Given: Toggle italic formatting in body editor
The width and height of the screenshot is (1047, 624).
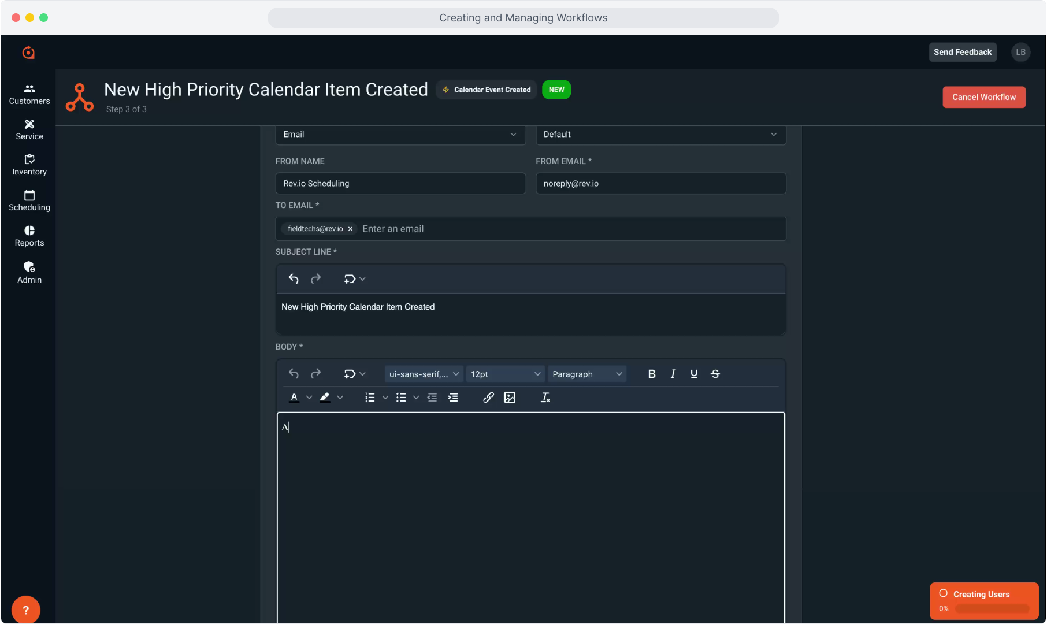Looking at the screenshot, I should tap(673, 374).
